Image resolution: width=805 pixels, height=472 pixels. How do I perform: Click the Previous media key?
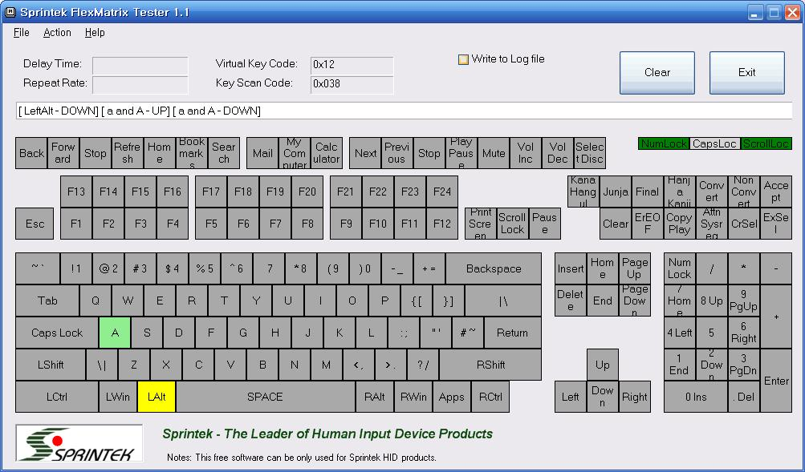(x=396, y=153)
